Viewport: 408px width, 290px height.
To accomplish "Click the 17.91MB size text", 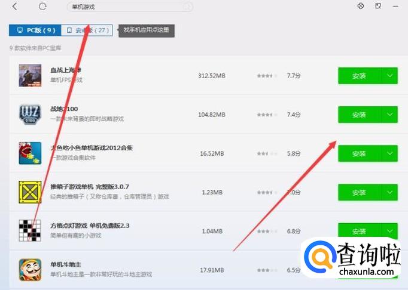I will (x=212, y=270).
